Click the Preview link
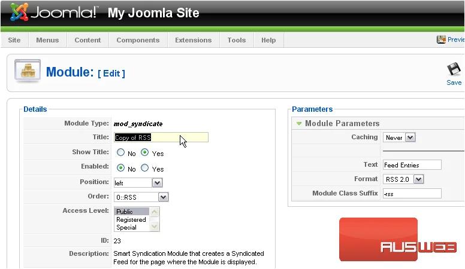The height and width of the screenshot is (269, 465). [x=456, y=39]
